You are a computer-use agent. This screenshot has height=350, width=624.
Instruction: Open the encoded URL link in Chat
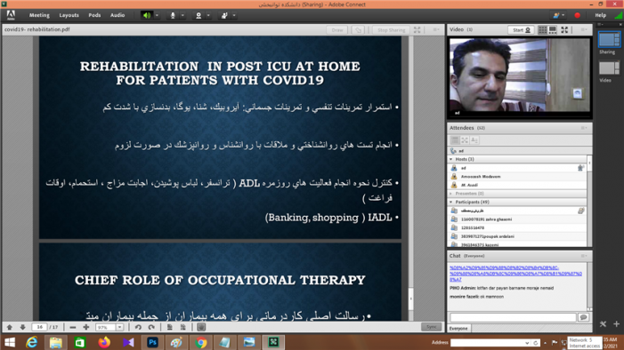coord(515,274)
